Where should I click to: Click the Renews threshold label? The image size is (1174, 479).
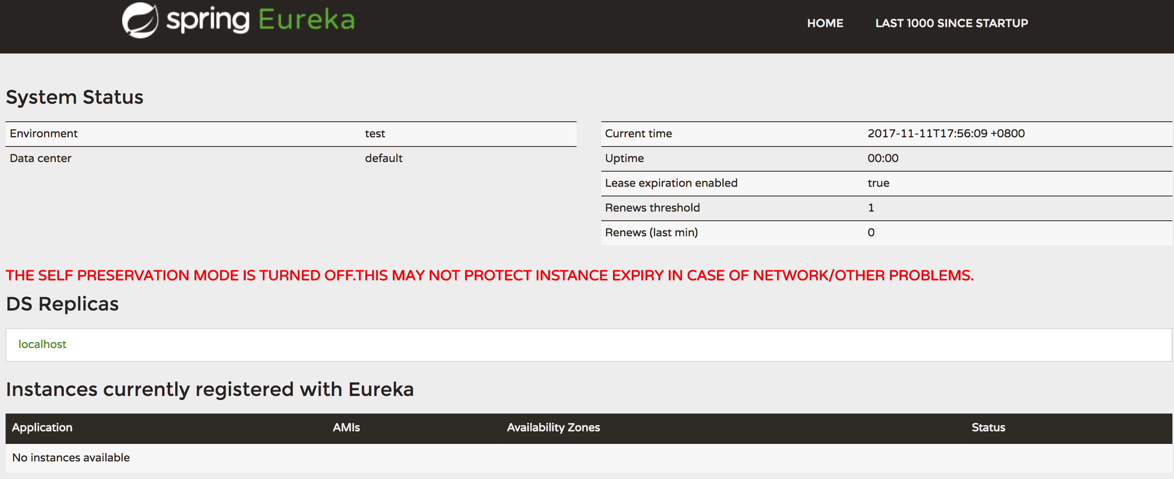click(652, 208)
